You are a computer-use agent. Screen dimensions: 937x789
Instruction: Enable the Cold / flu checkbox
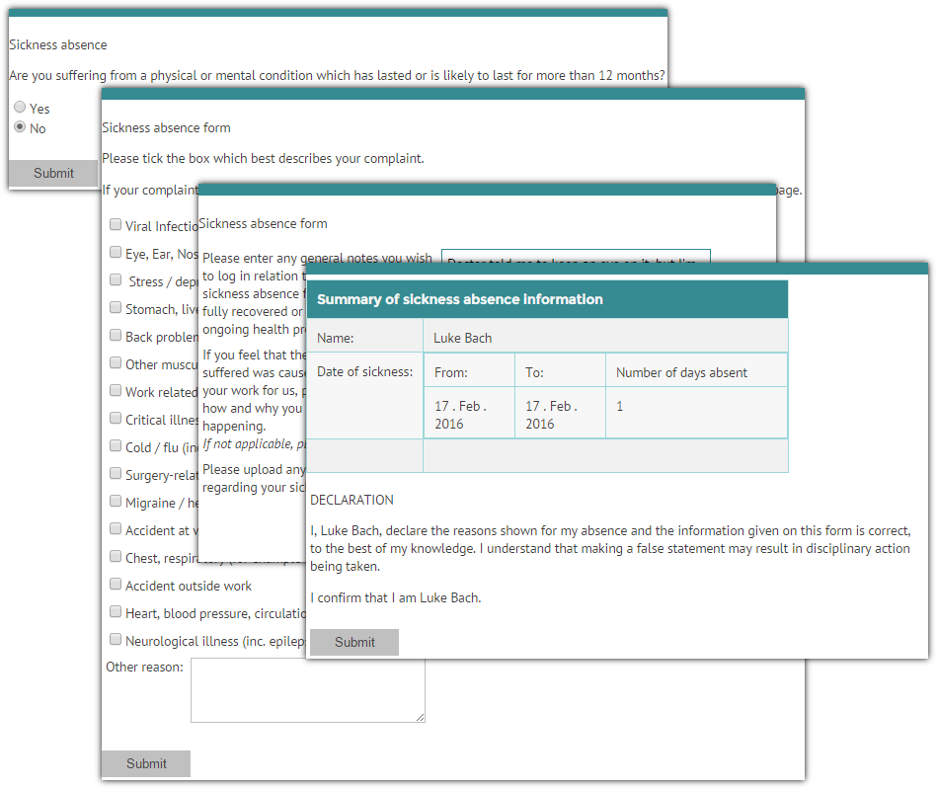click(116, 445)
